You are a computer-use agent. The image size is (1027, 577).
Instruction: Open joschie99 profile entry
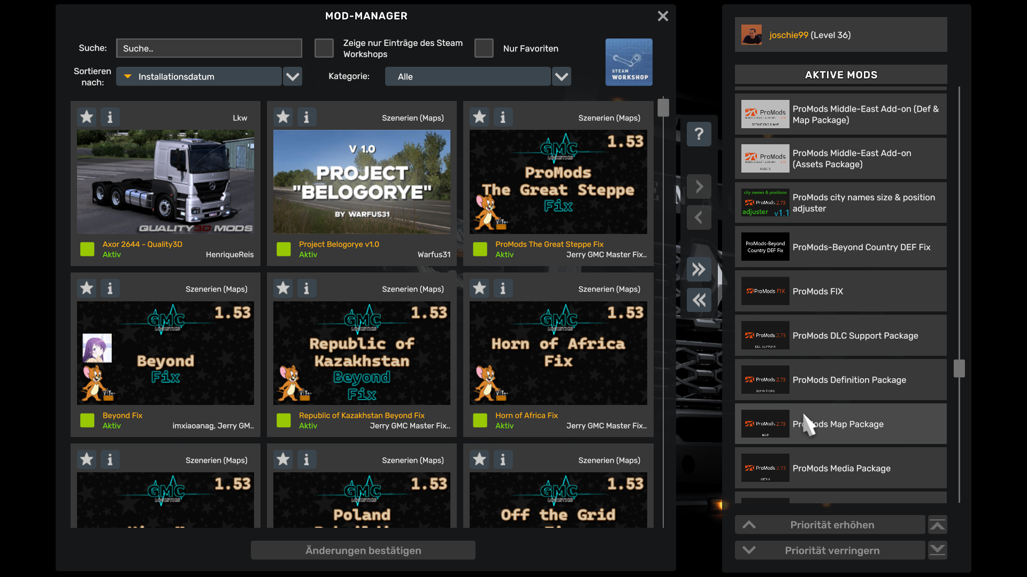click(x=841, y=35)
